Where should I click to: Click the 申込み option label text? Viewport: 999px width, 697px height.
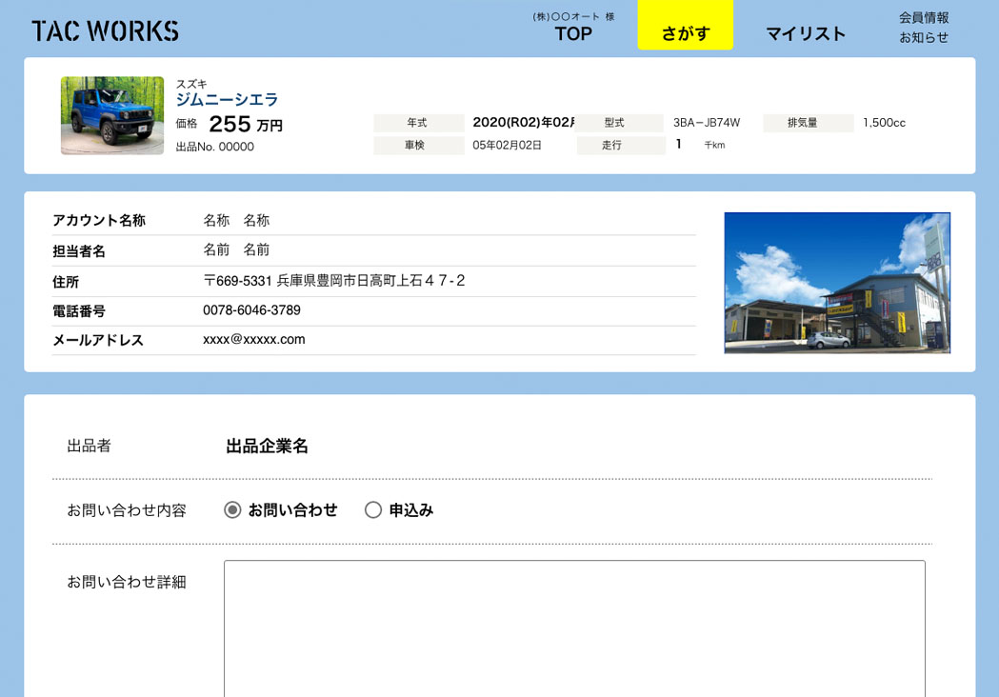click(x=410, y=510)
